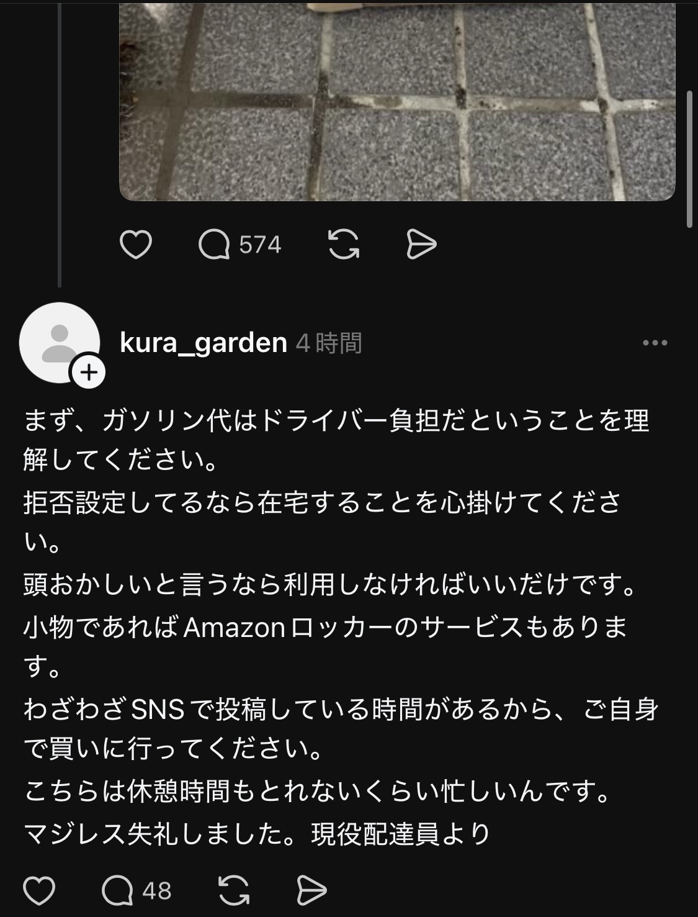This screenshot has width=698, height=917.
Task: Repost the top post
Action: 343,245
